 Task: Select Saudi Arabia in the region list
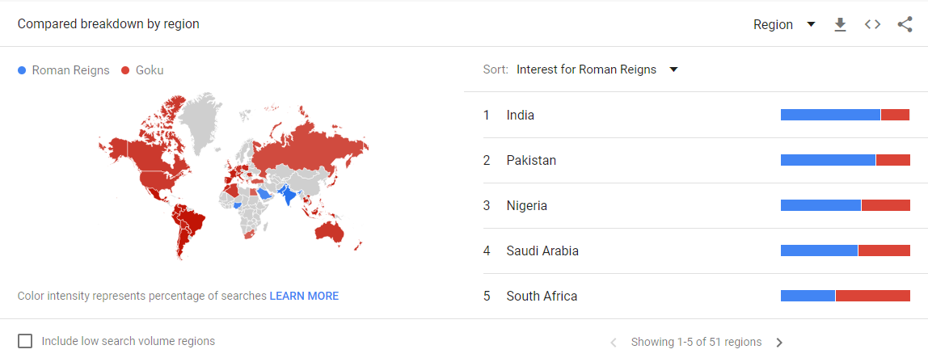point(542,250)
